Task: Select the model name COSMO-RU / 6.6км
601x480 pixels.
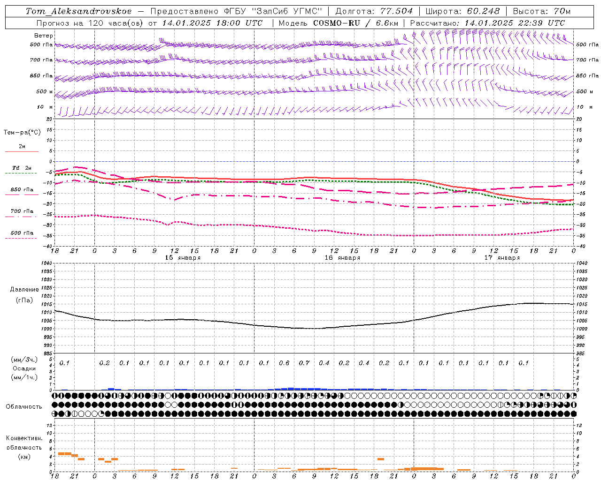Action: (x=356, y=23)
